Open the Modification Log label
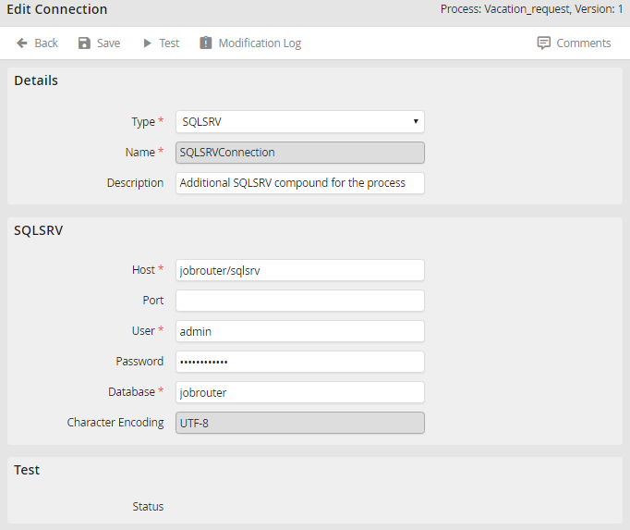Image resolution: width=630 pixels, height=530 pixels. [260, 43]
